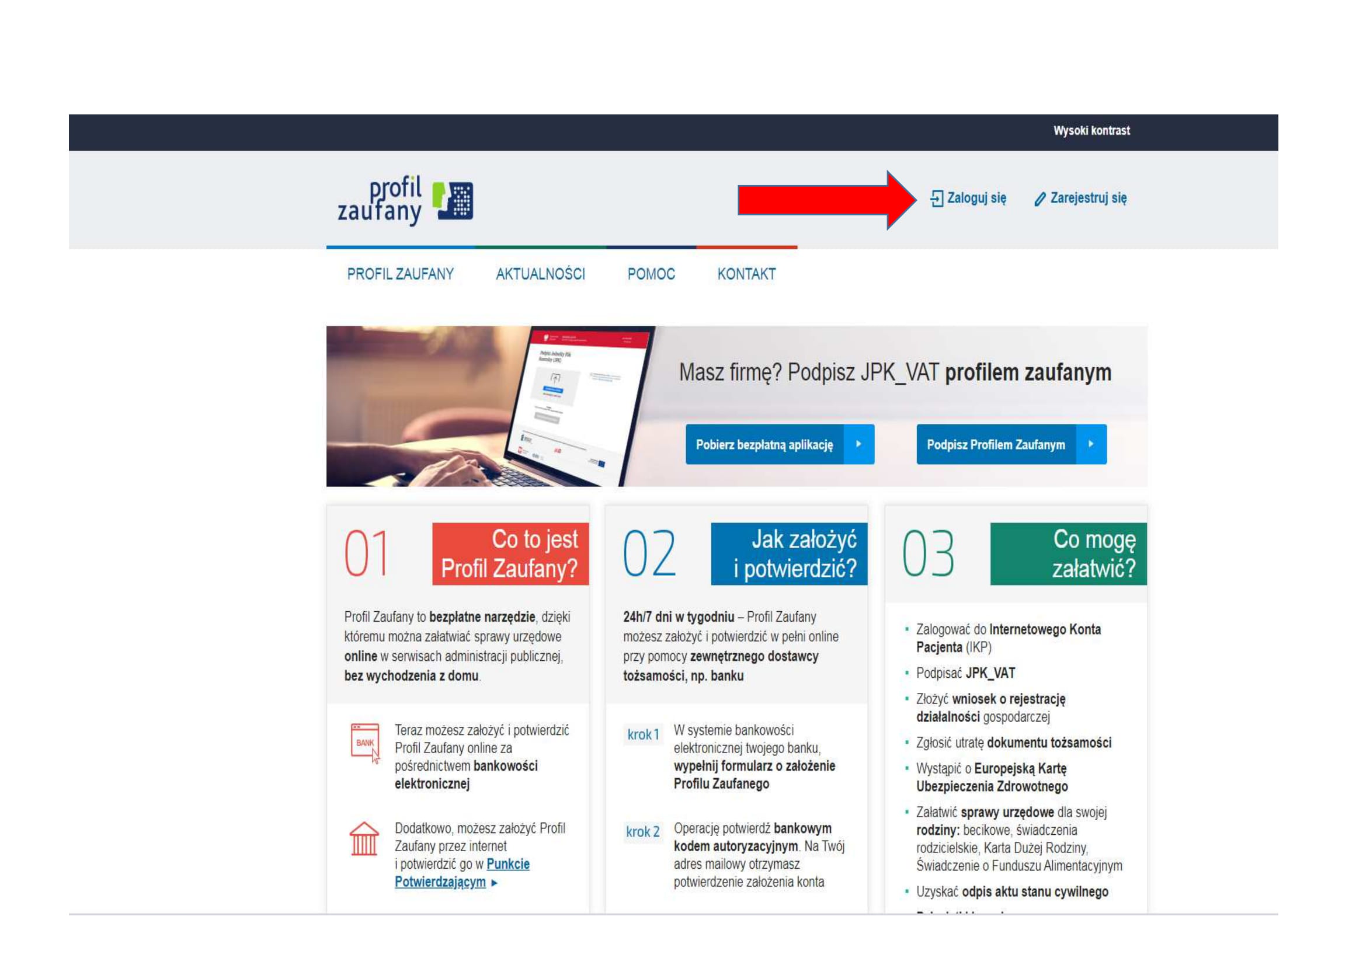Click the bezpłatne narzędzie description paragraph
Image resolution: width=1366 pixels, height=965 pixels.
pyautogui.click(x=457, y=647)
